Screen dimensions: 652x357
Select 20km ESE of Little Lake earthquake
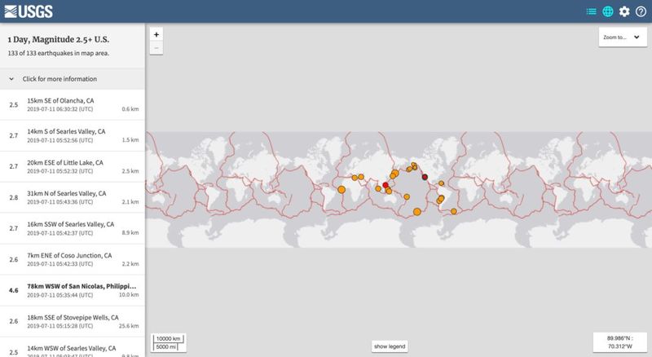pos(73,166)
